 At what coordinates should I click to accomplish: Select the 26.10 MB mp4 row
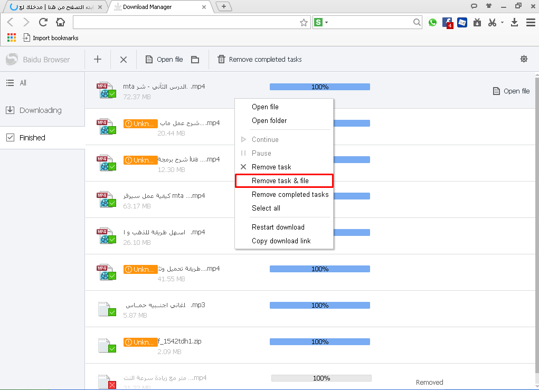pos(310,236)
